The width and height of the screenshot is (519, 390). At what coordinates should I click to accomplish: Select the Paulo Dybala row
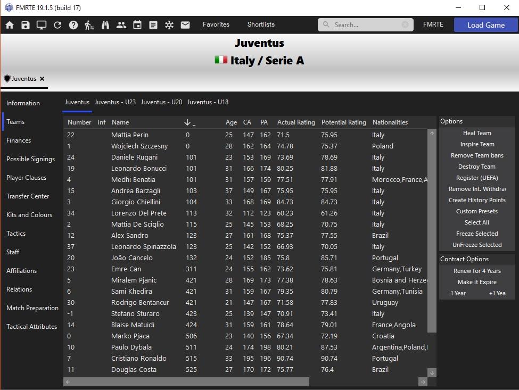[x=245, y=347]
